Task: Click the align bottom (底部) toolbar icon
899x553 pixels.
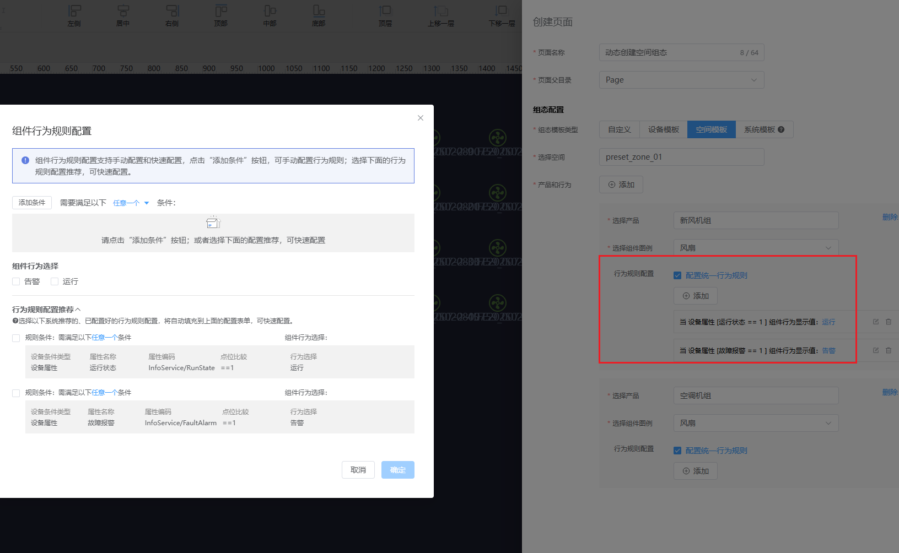Action: (319, 11)
